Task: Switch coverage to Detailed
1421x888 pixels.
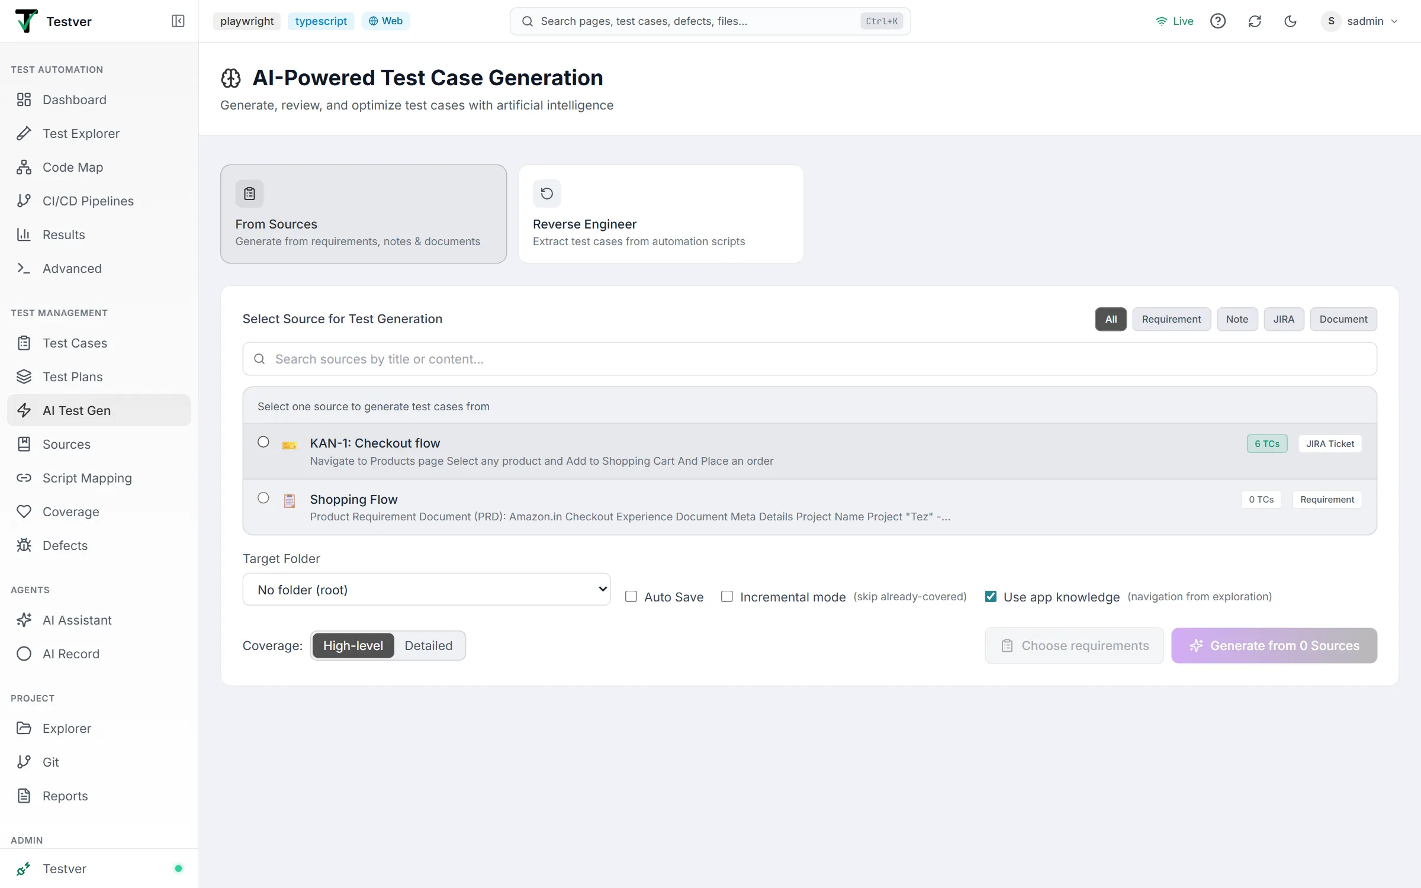Action: pyautogui.click(x=429, y=646)
